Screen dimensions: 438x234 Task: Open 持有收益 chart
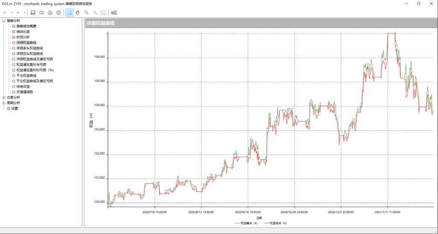[x=23, y=87]
